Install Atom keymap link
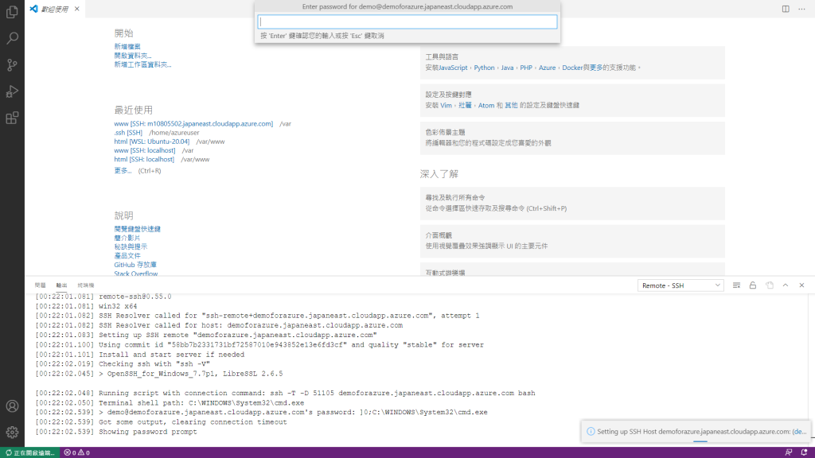This screenshot has width=815, height=458. pyautogui.click(x=486, y=105)
